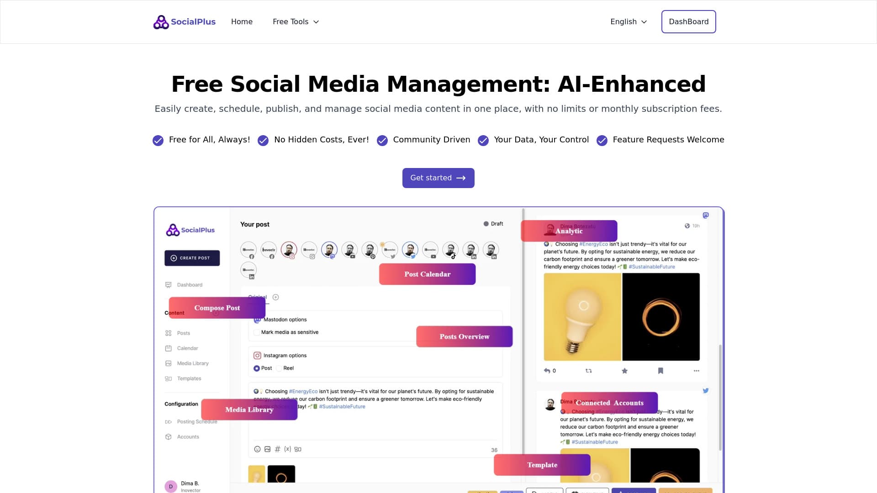Viewport: 877px width, 493px height.
Task: Bookmark the Mastodon post preview
Action: [x=660, y=371]
